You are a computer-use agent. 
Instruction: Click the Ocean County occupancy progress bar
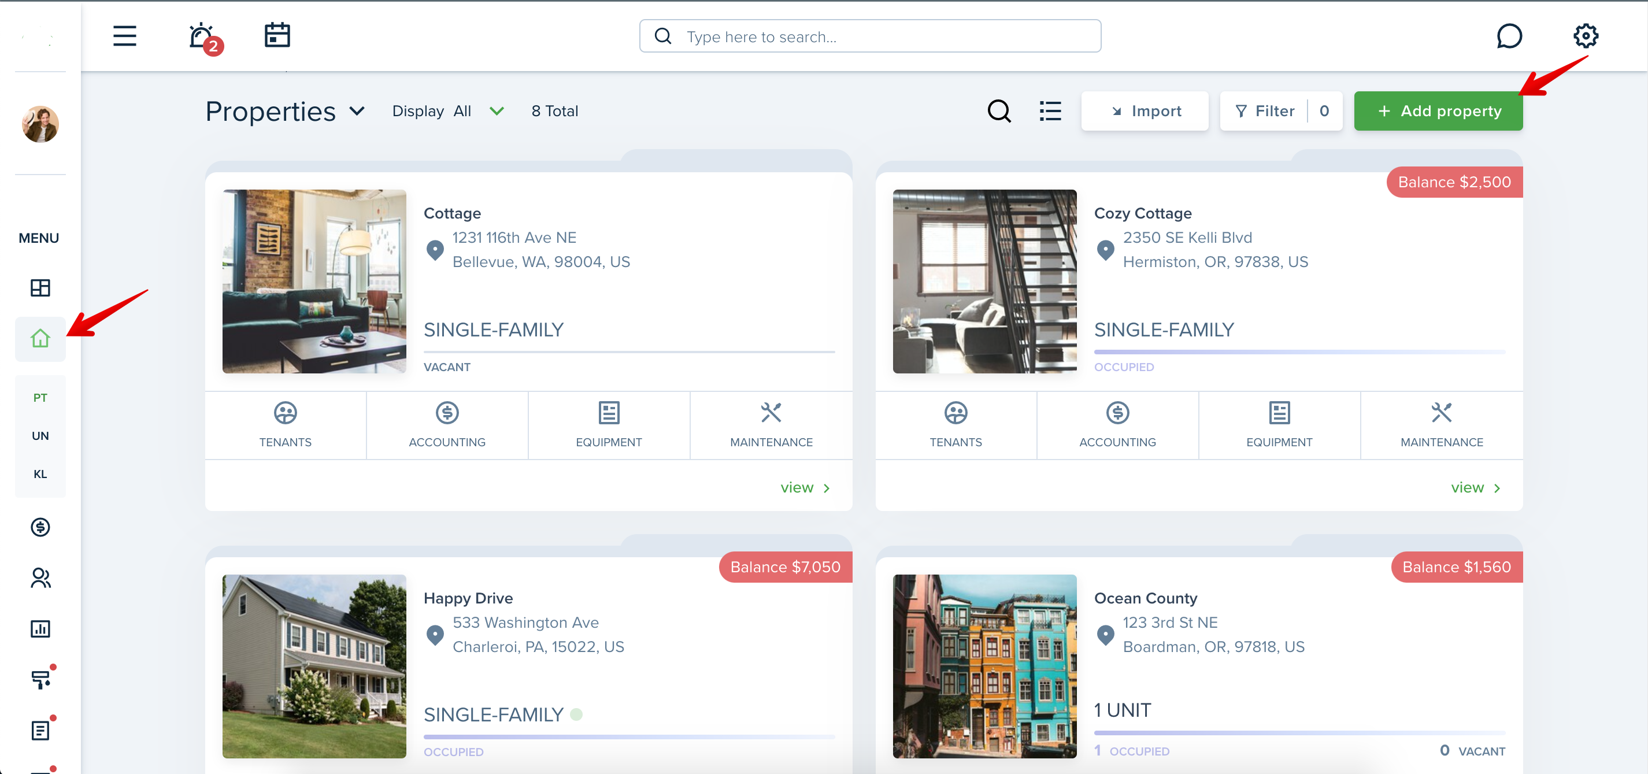(x=1299, y=733)
